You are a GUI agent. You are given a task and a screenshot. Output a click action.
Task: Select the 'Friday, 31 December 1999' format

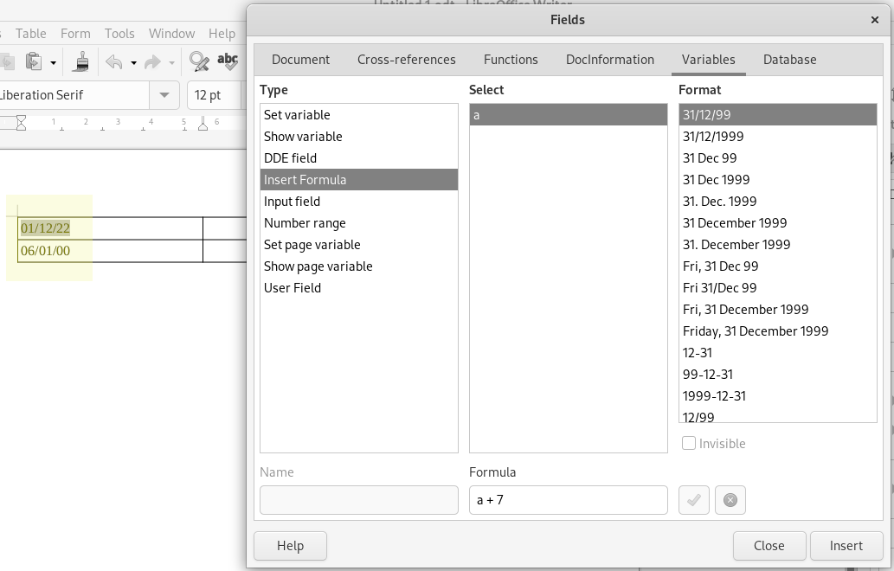coord(755,331)
